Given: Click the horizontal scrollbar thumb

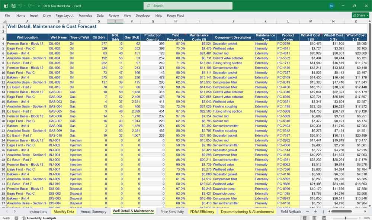Looking at the screenshot, I should (341, 211).
